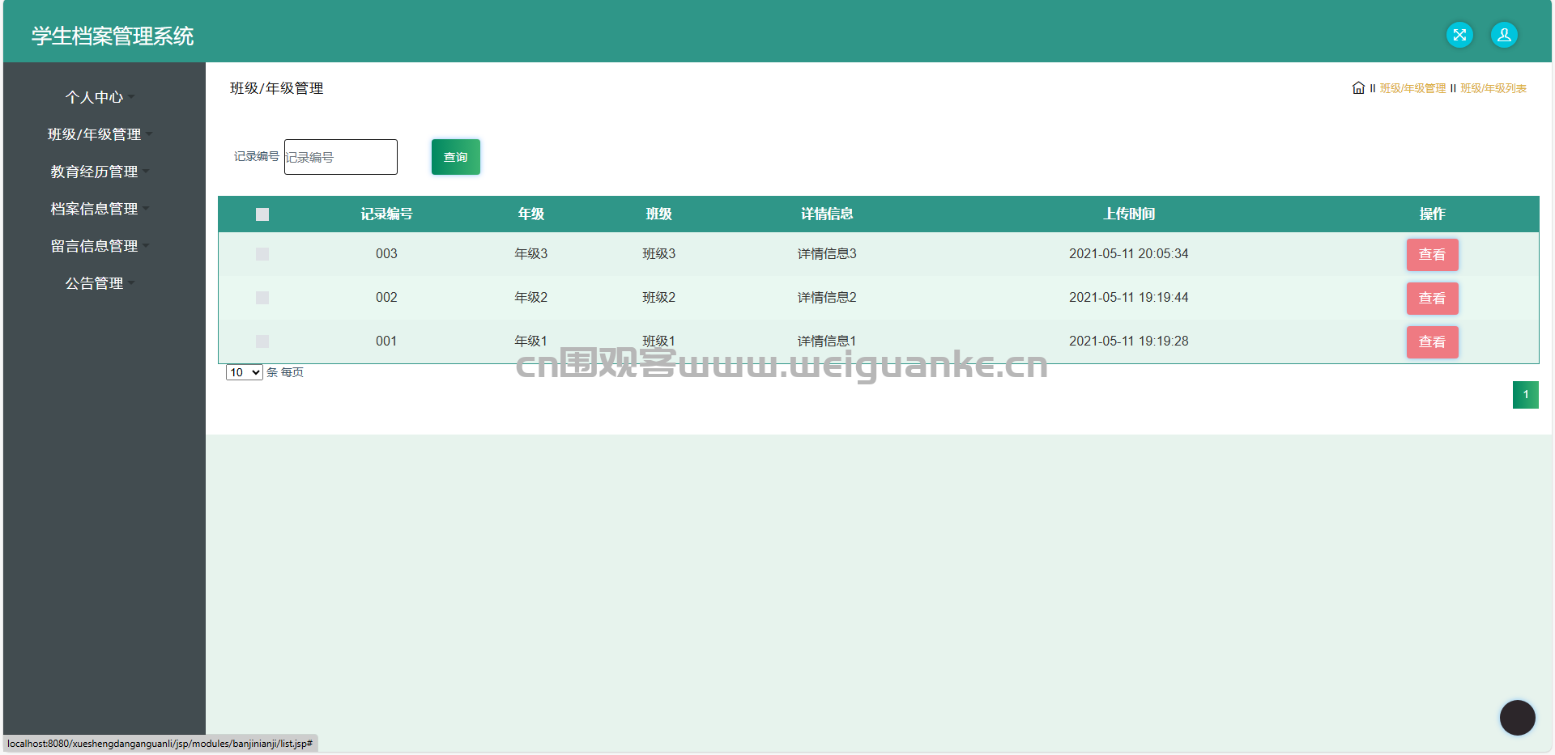Click the dark round floating button
Screen dimensions: 1555x755
tap(1517, 717)
